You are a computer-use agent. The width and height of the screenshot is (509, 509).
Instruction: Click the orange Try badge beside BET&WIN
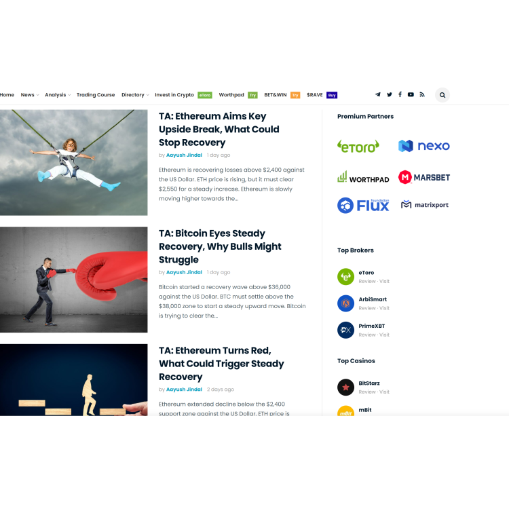point(295,95)
